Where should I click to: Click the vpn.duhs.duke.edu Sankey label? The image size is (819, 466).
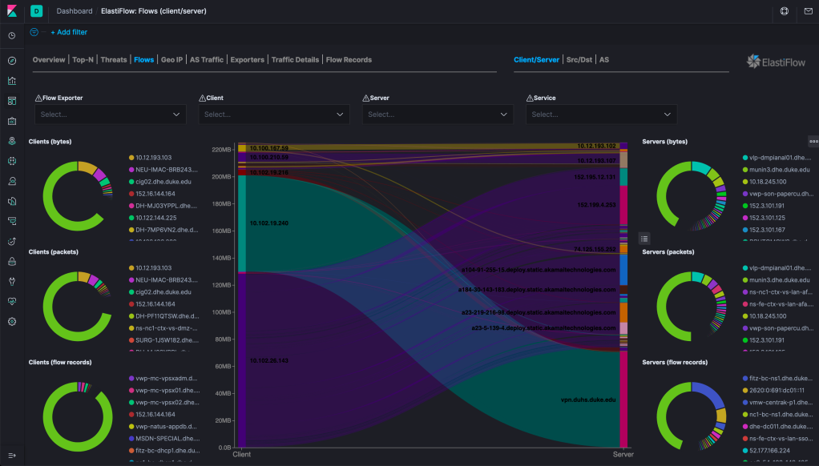coord(588,400)
